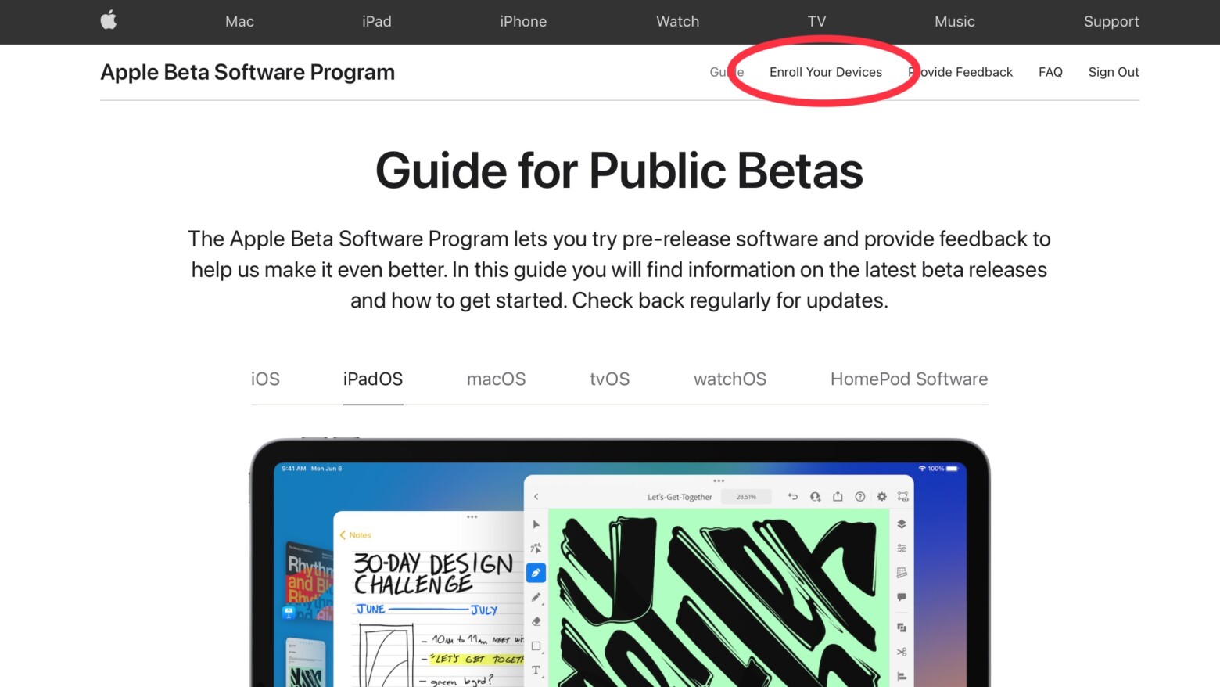
Task: Select the Type tool in the left toolbar
Action: (536, 671)
